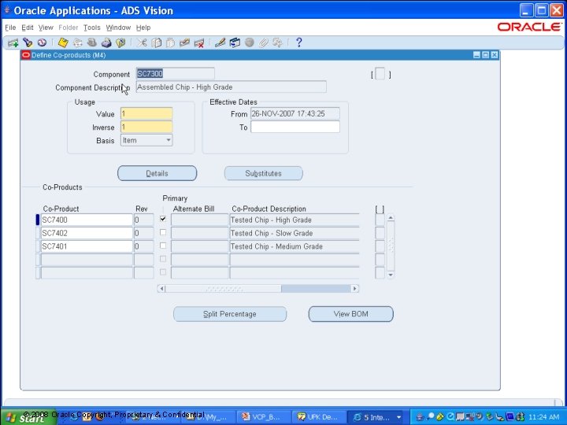Screen dimensions: 567x425
Task: Click the taskbar clock showing 11:24 AM
Action: click(x=544, y=417)
